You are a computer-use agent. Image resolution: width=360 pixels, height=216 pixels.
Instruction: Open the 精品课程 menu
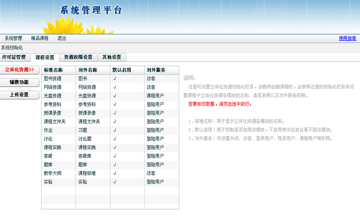40,39
